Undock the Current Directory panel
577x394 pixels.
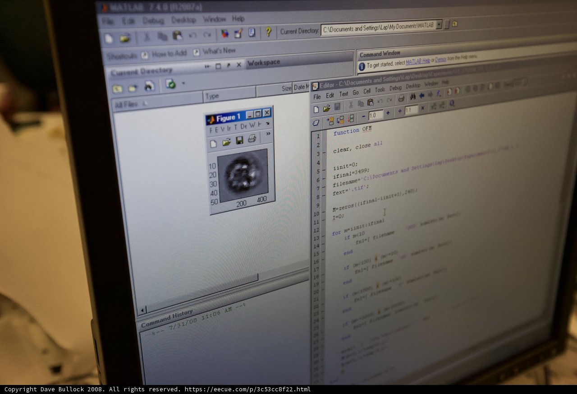coord(229,65)
